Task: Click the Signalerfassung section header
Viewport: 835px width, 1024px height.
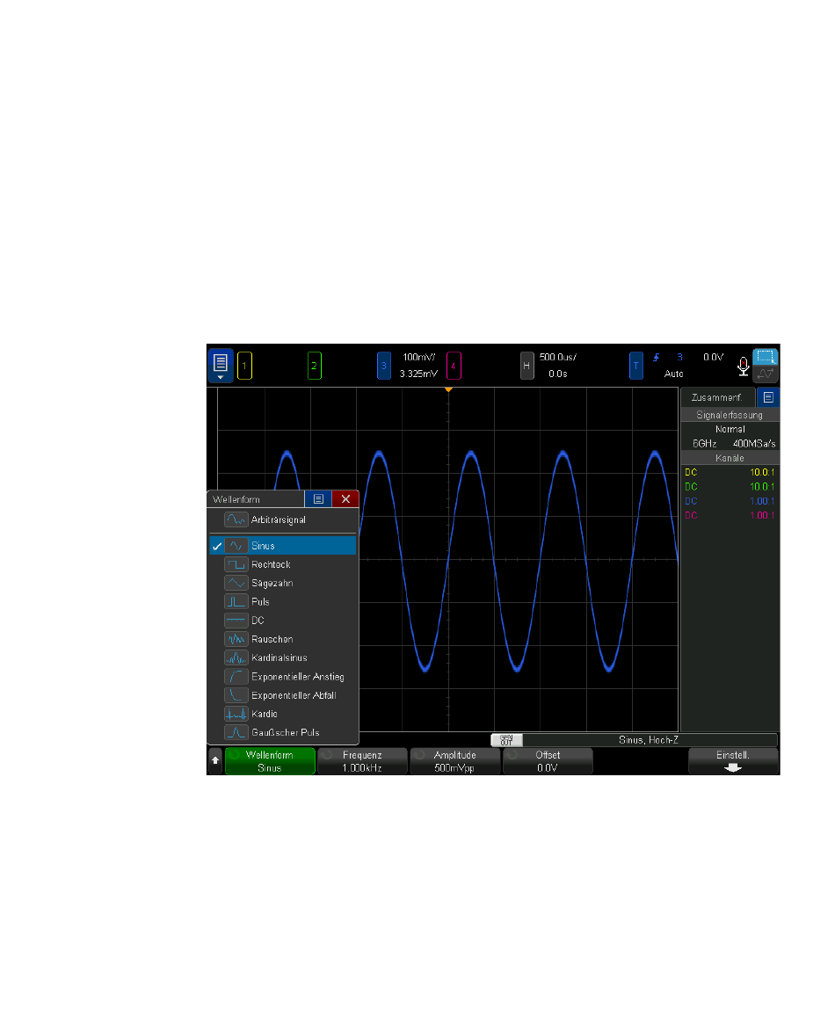Action: (x=730, y=415)
